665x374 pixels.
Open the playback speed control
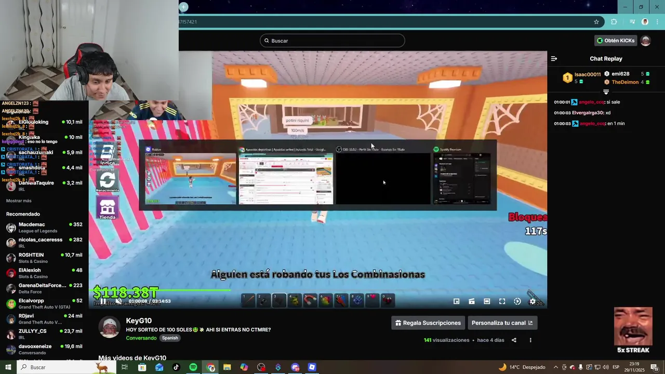(x=517, y=301)
